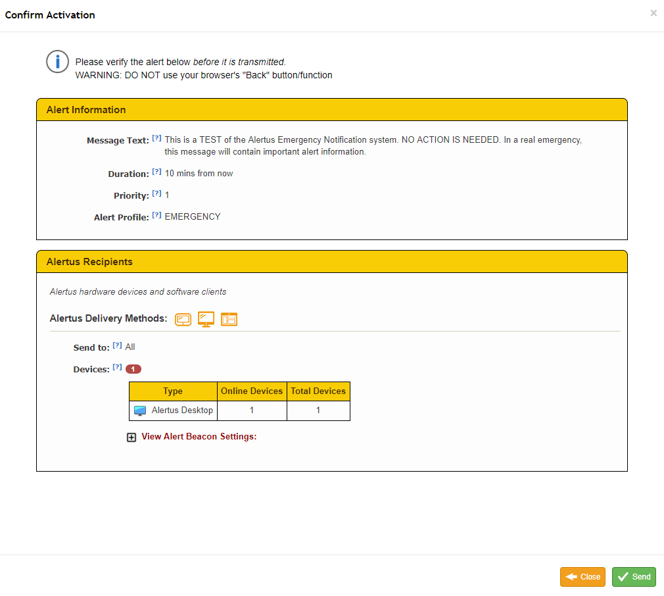View help for the Devices field
Viewport: 664px width, 596px height.
tap(117, 367)
